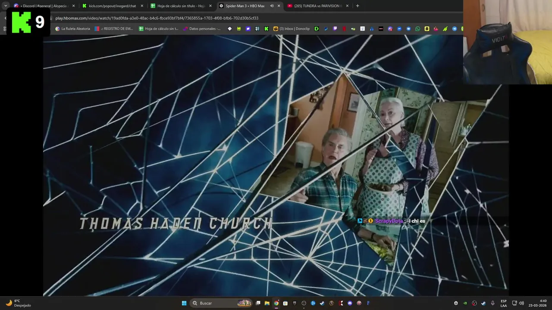
Task: Open File Explorer from the taskbar
Action: pyautogui.click(x=267, y=303)
